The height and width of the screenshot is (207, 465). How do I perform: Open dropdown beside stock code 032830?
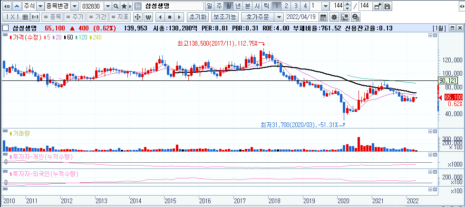coord(108,6)
